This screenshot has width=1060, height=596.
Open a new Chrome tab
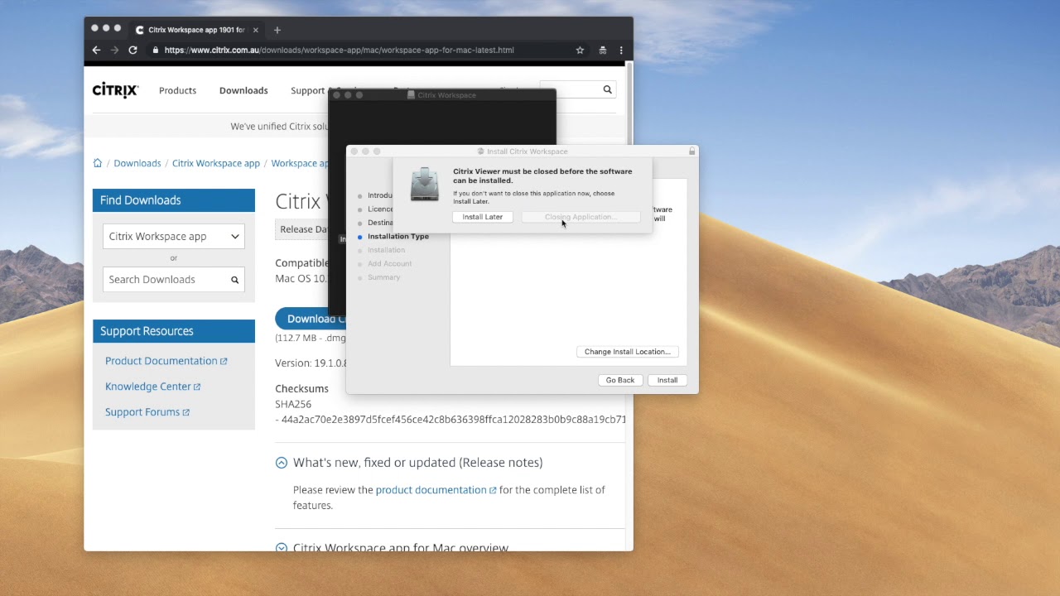coord(277,30)
